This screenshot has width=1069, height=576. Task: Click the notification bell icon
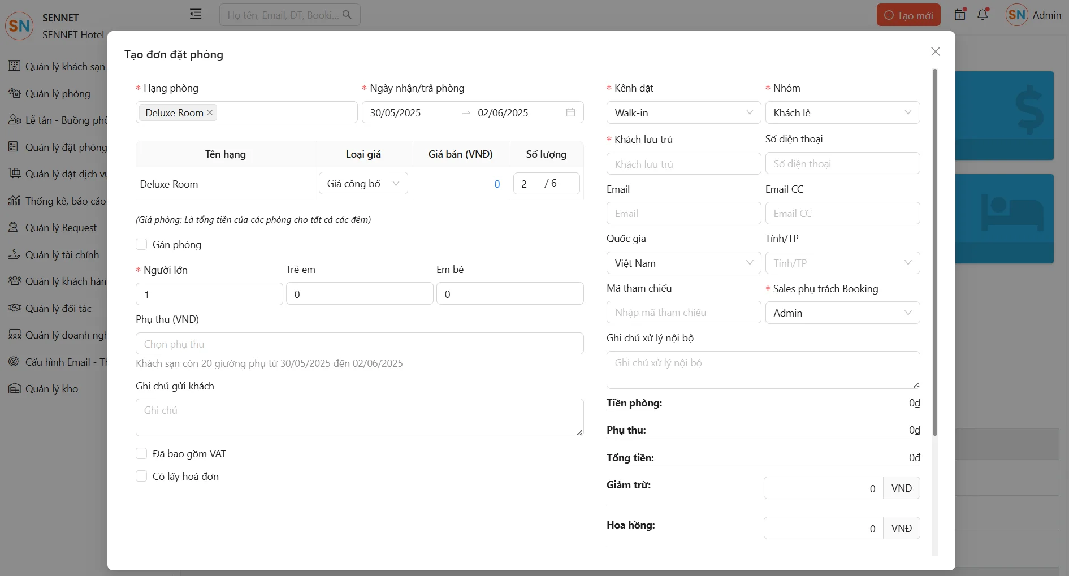pyautogui.click(x=983, y=15)
